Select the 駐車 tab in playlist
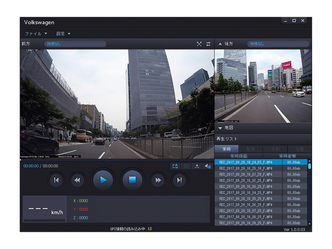 click(251, 149)
